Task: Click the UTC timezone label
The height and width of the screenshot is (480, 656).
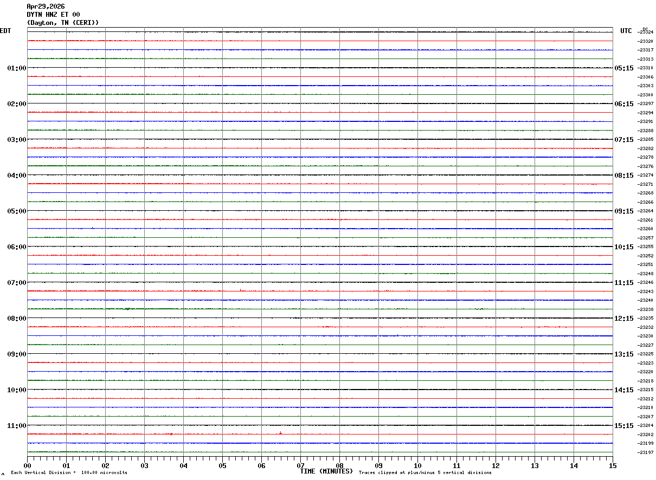Action: tap(626, 31)
